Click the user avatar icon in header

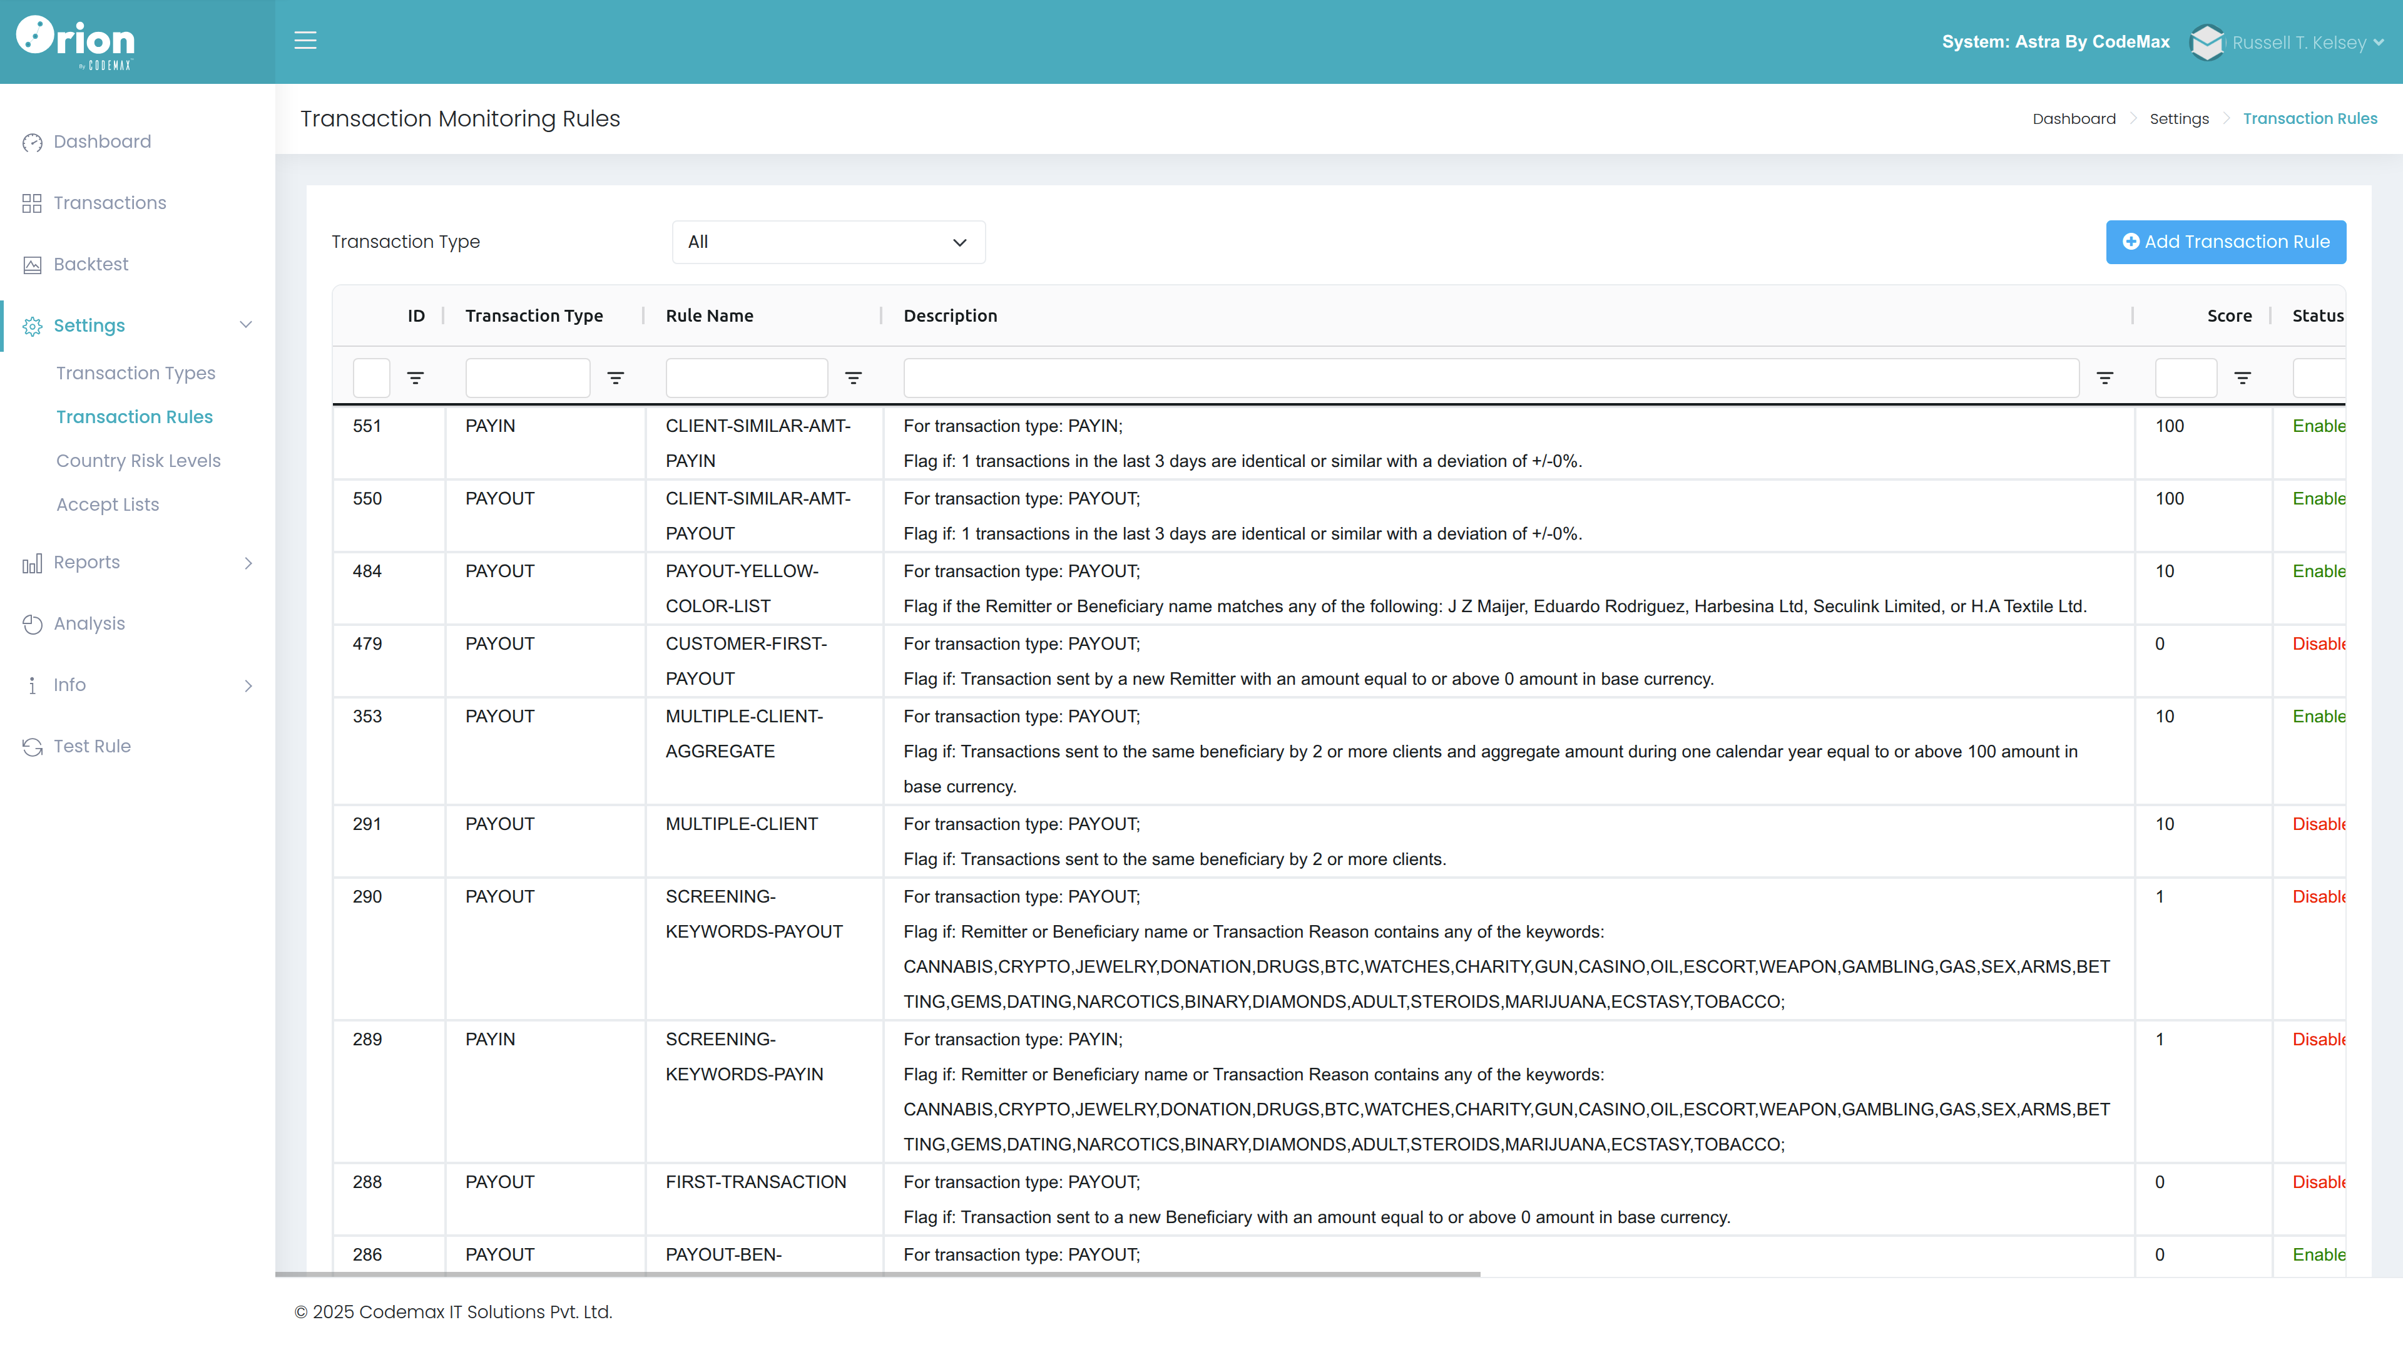[2207, 42]
